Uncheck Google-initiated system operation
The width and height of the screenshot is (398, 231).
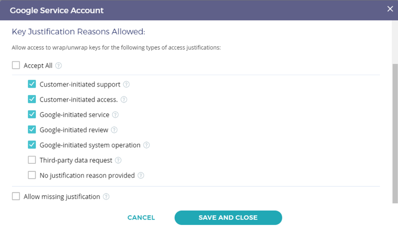click(32, 144)
